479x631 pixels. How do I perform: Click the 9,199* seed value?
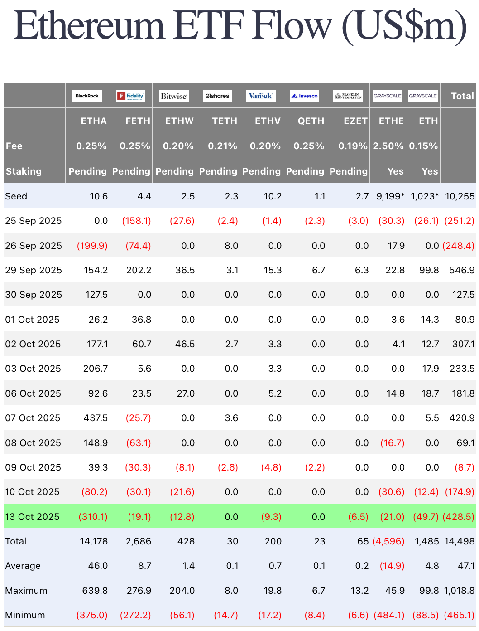point(390,196)
